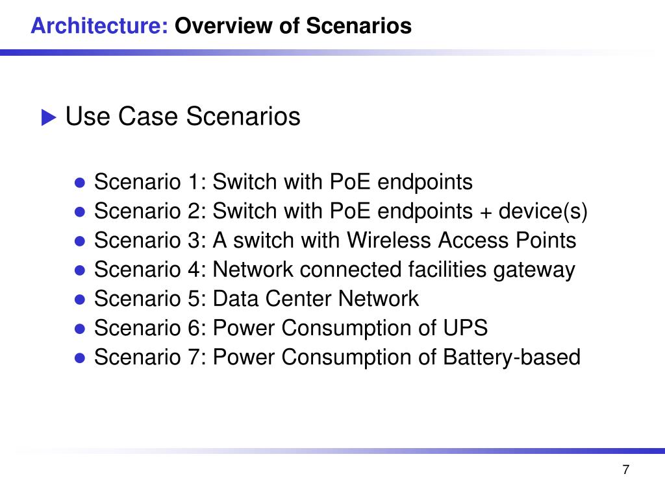Click the Scenario 2 PoE endpoints + device(s) line
The height and width of the screenshot is (498, 665).
coord(341,211)
